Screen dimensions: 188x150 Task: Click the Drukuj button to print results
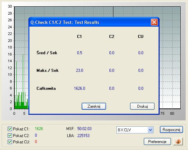pos(142,106)
